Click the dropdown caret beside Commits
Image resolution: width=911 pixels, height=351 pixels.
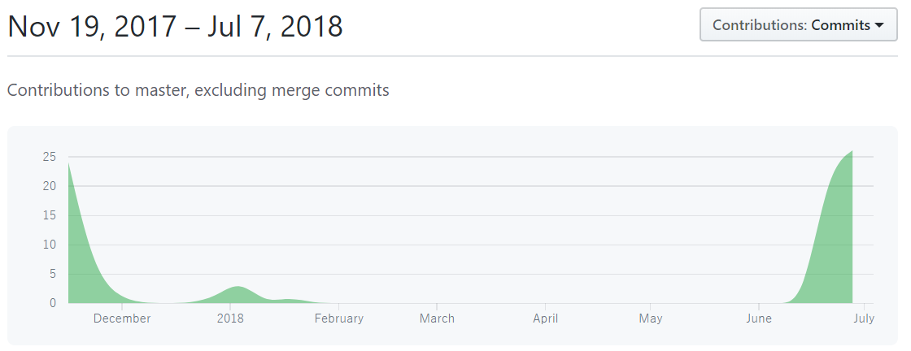click(879, 25)
